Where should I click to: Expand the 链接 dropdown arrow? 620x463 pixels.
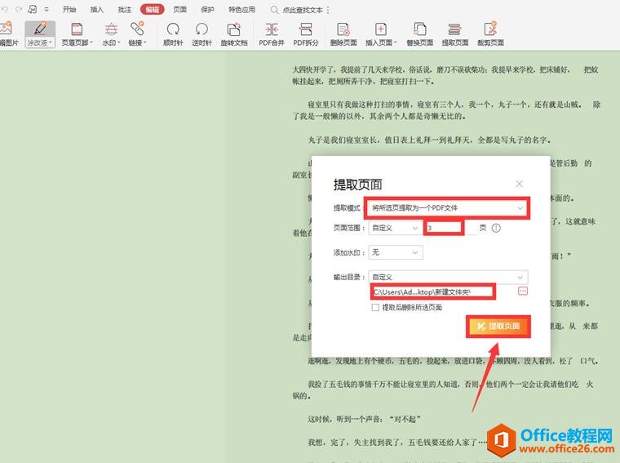(x=145, y=42)
